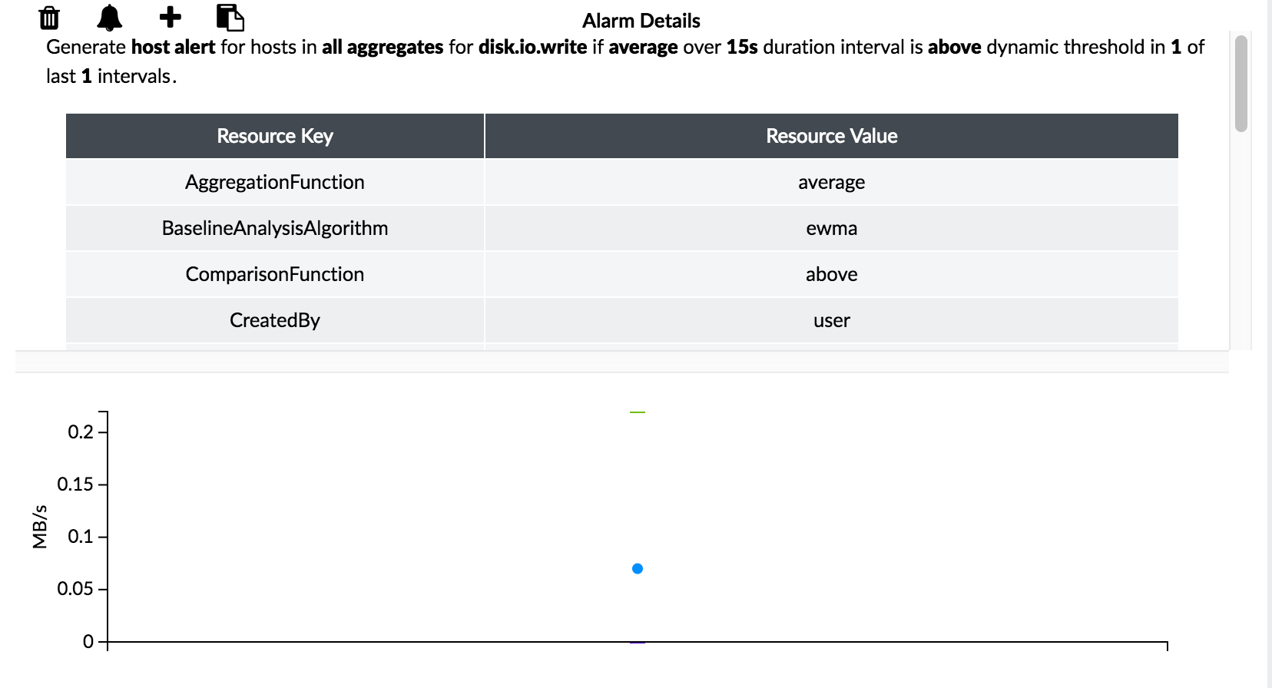Click the blue data point on chart

click(x=638, y=569)
